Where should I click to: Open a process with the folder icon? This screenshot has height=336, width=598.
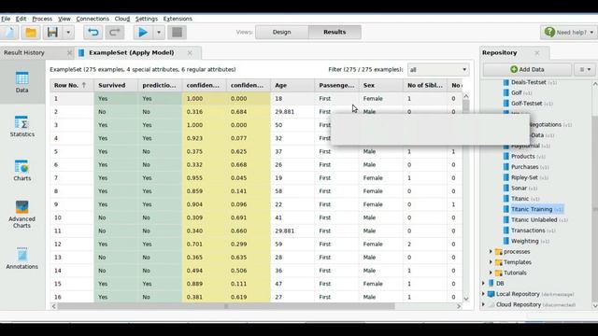pos(31,33)
